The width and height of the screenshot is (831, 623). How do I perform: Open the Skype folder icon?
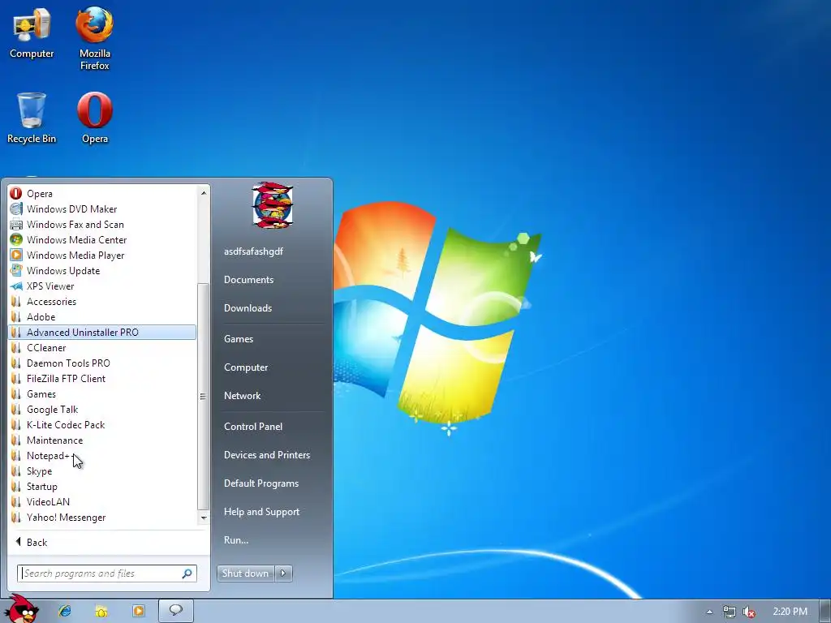(x=16, y=470)
